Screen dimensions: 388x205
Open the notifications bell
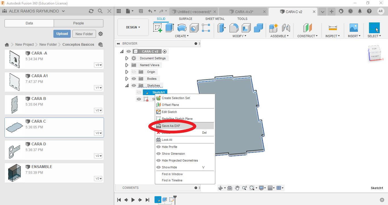[360, 11]
